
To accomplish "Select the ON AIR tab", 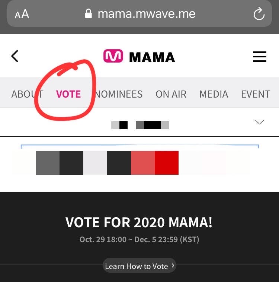I will point(171,94).
